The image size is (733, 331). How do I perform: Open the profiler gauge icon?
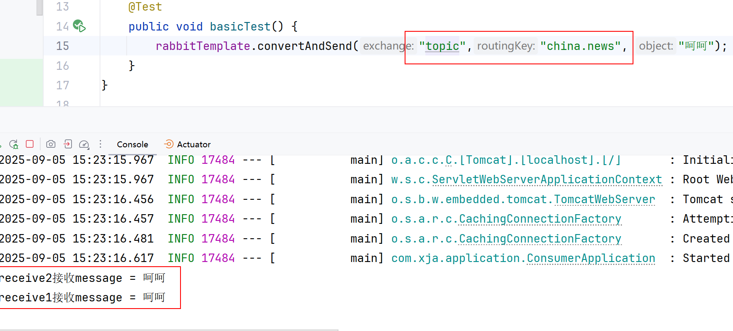click(x=84, y=144)
